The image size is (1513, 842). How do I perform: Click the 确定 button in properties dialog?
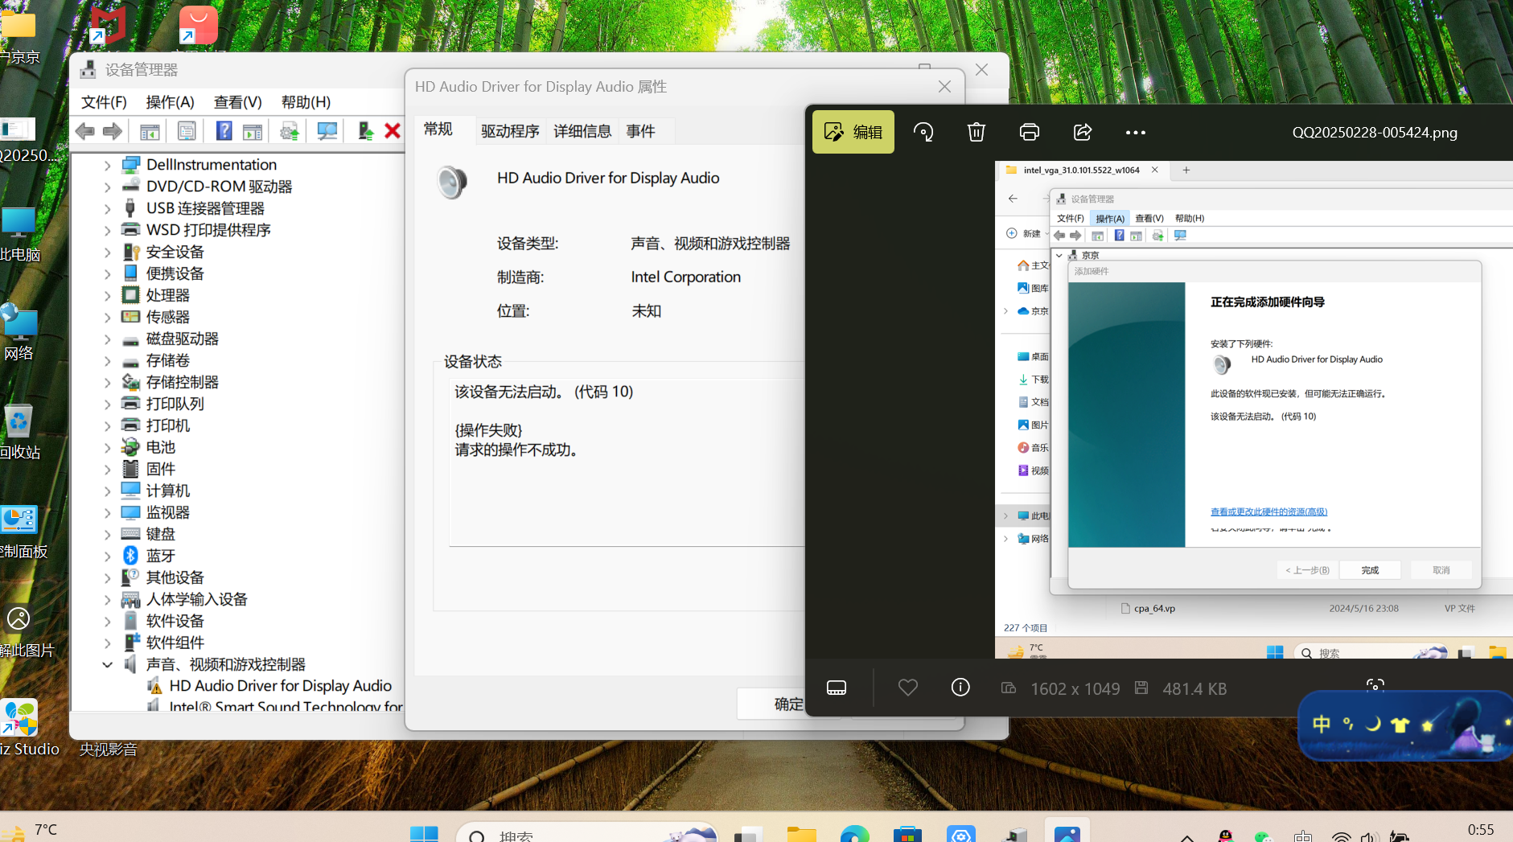click(771, 704)
